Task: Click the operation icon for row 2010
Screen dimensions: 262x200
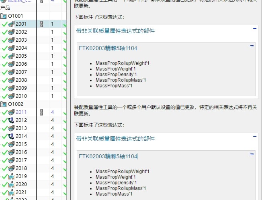Action: coord(11,96)
